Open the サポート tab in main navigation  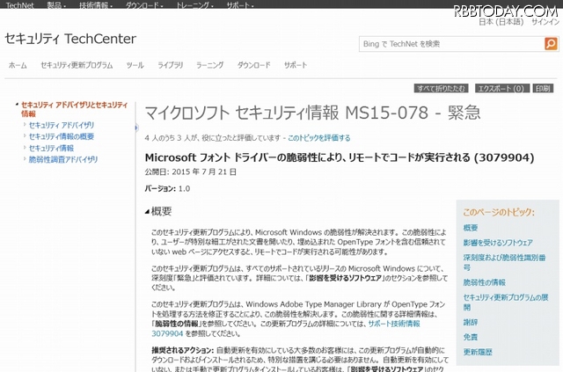pos(296,65)
